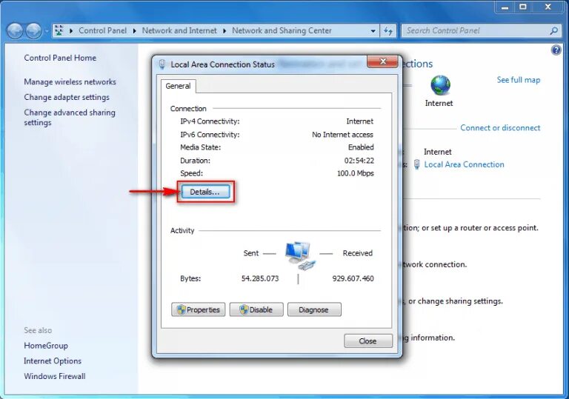Open Help via the question mark icon
The width and height of the screenshot is (569, 399).
click(x=556, y=50)
